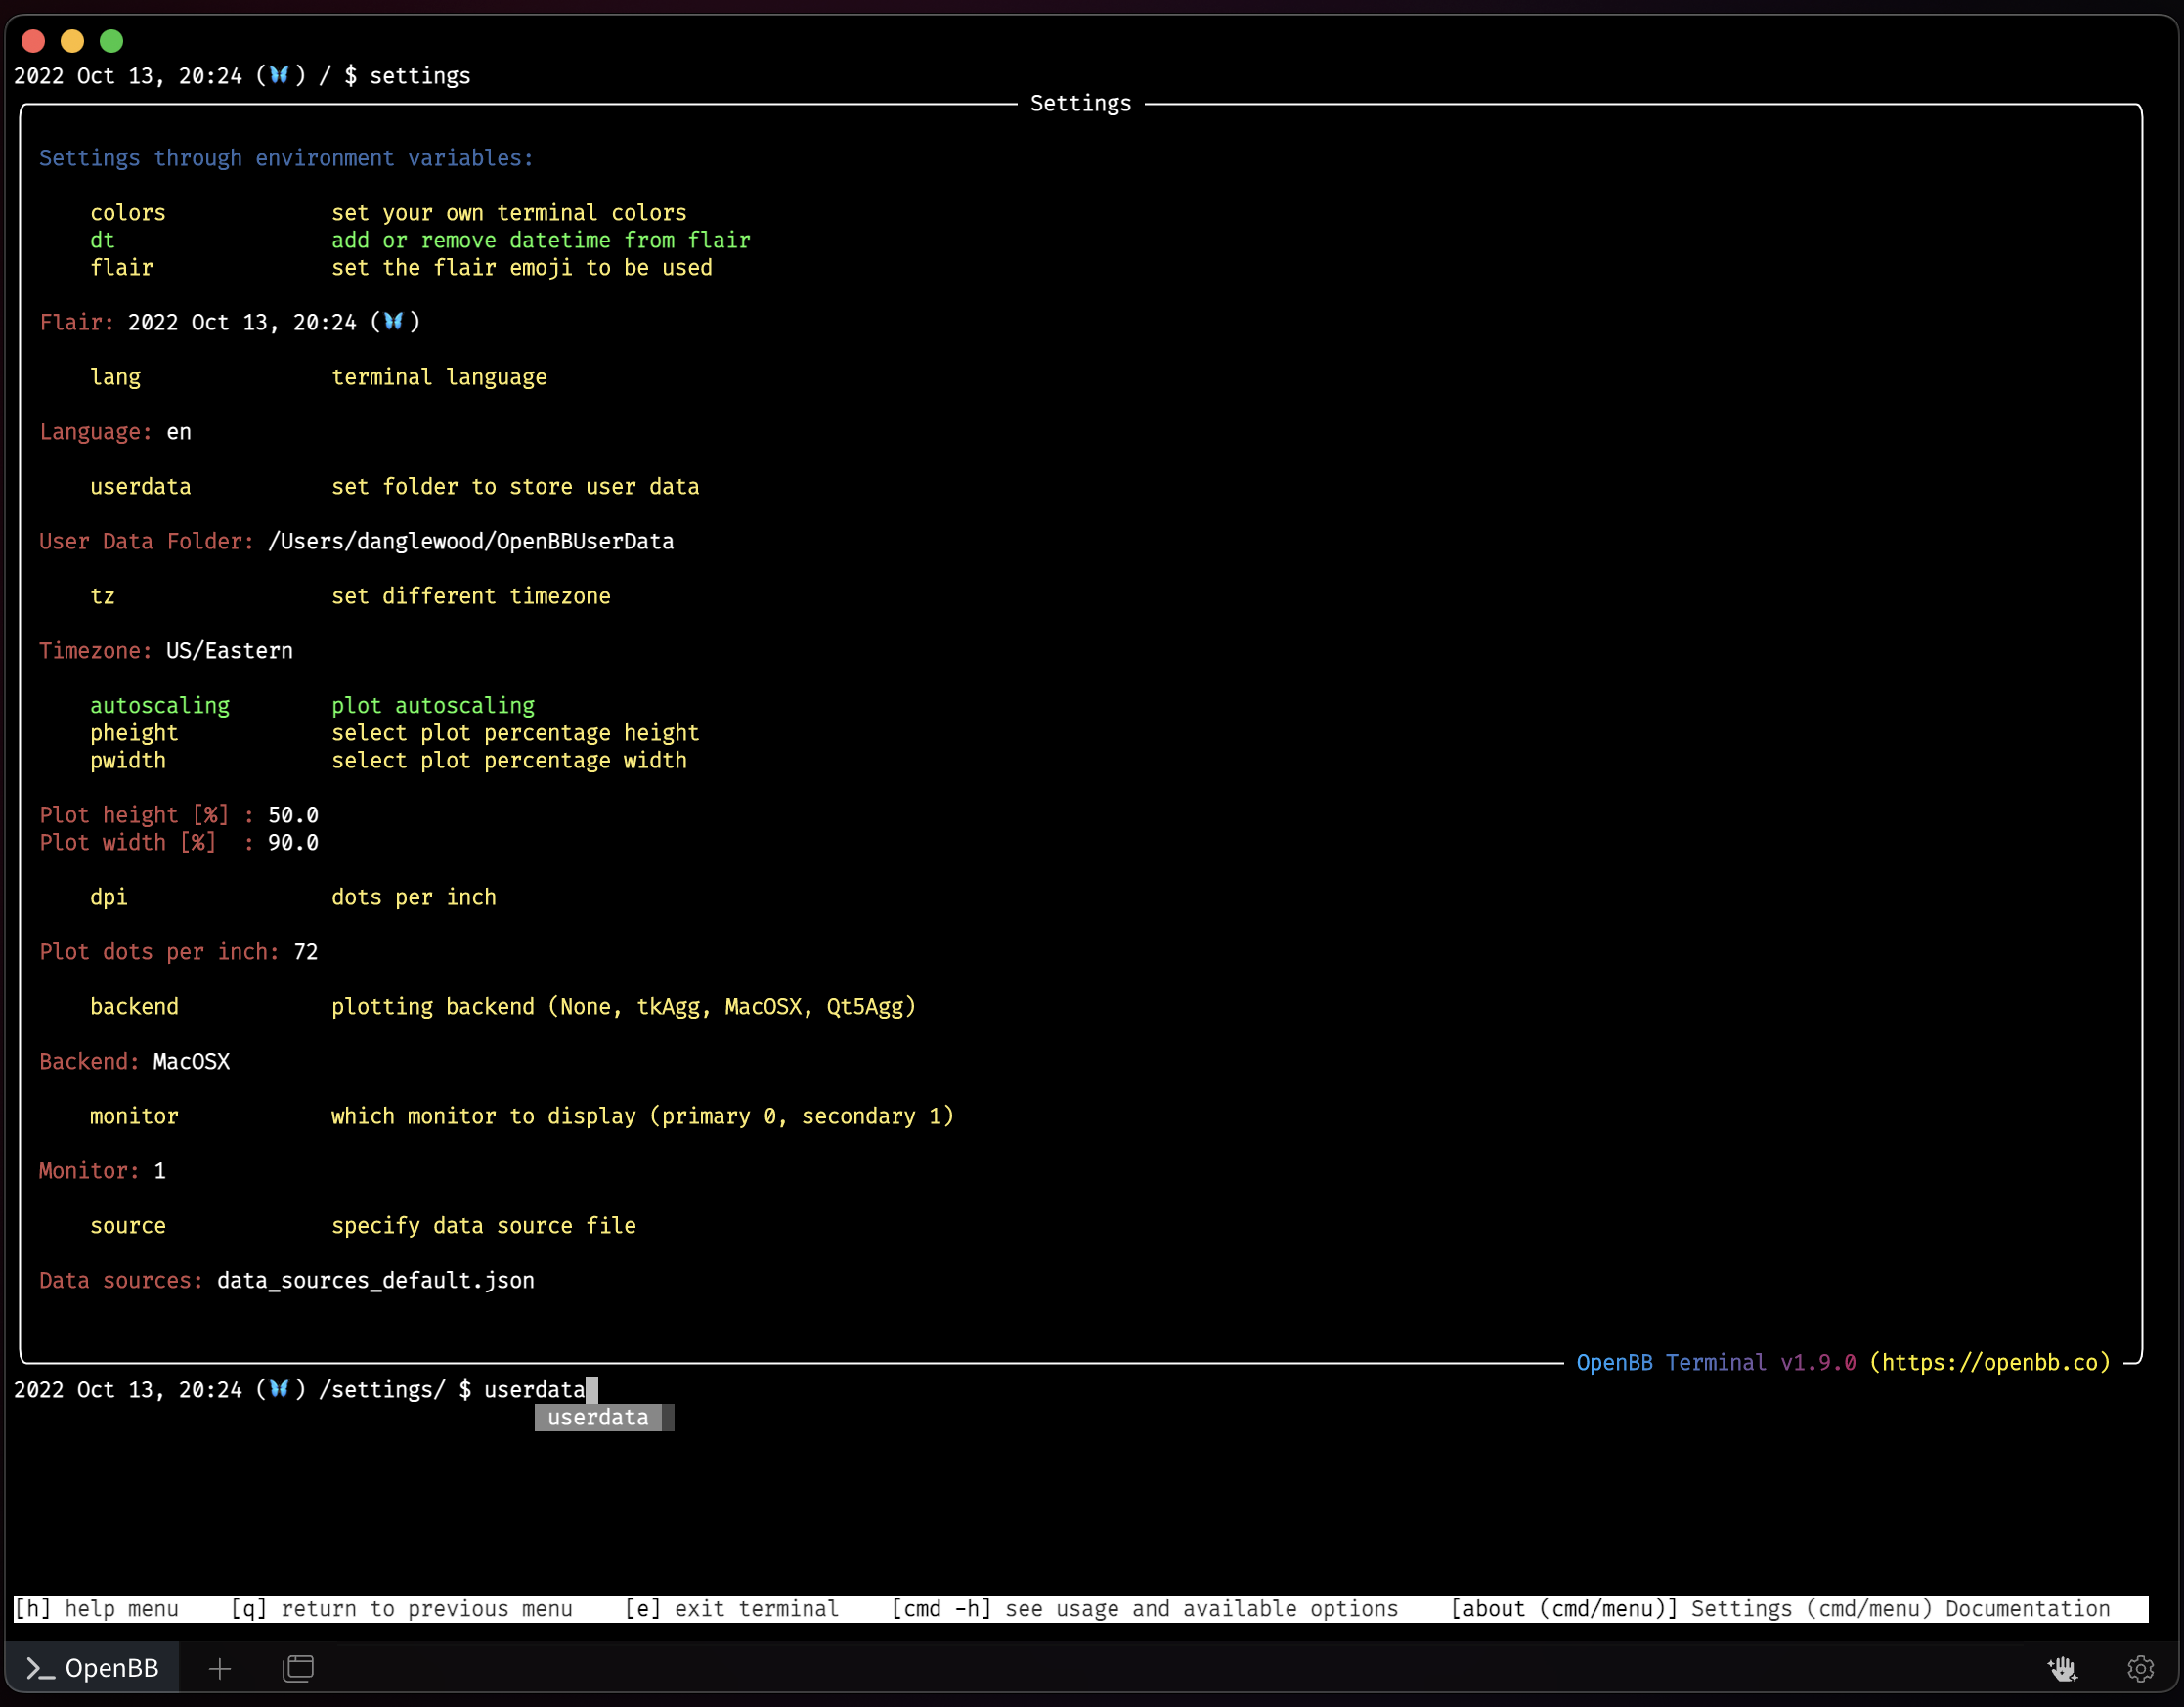Click the 'dt' command name
Viewport: 2184px width, 1707px height.
pyautogui.click(x=102, y=240)
